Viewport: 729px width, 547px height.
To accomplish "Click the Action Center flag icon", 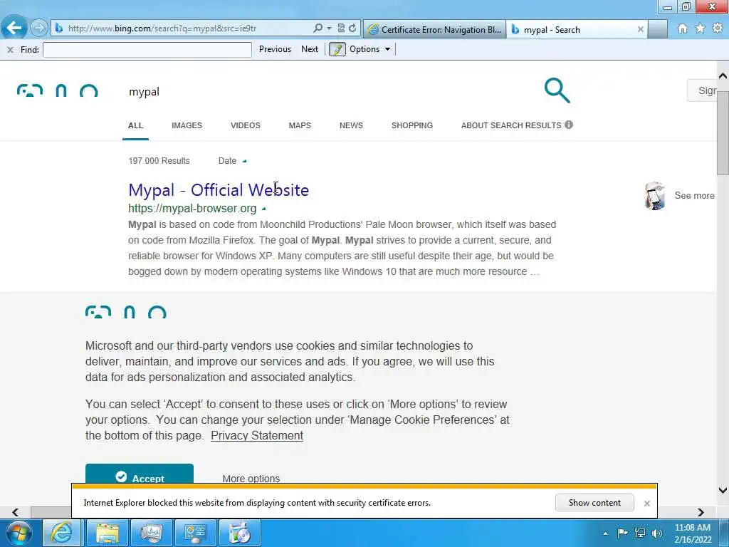I will click(x=622, y=533).
